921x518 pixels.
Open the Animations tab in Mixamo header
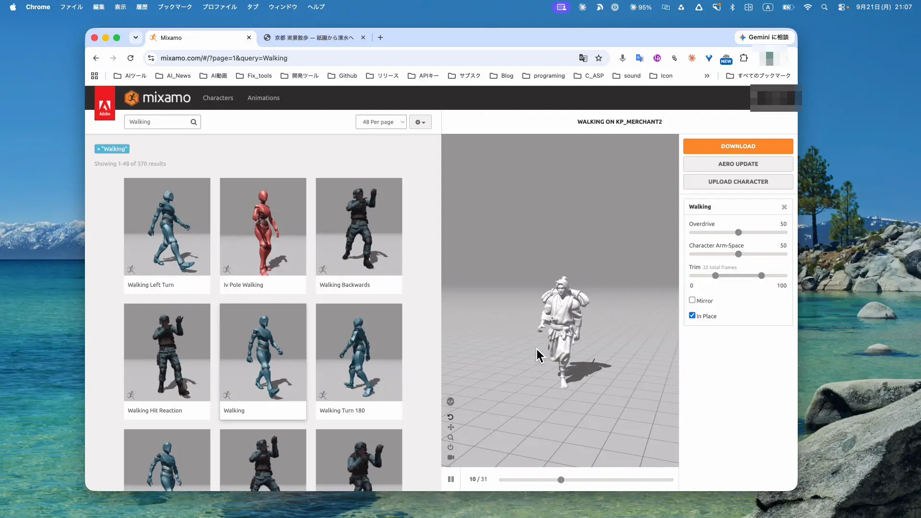(263, 98)
